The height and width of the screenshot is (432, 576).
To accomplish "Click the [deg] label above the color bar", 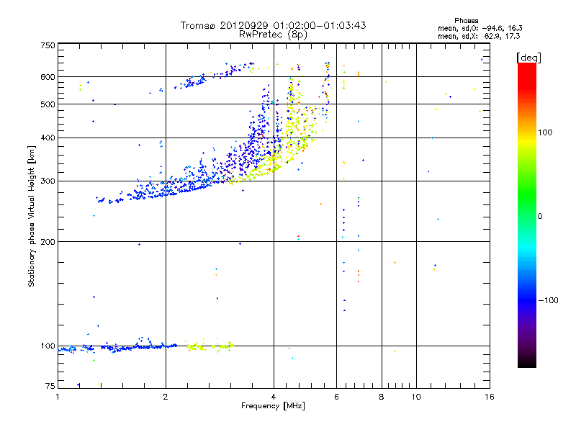I will click(x=528, y=58).
